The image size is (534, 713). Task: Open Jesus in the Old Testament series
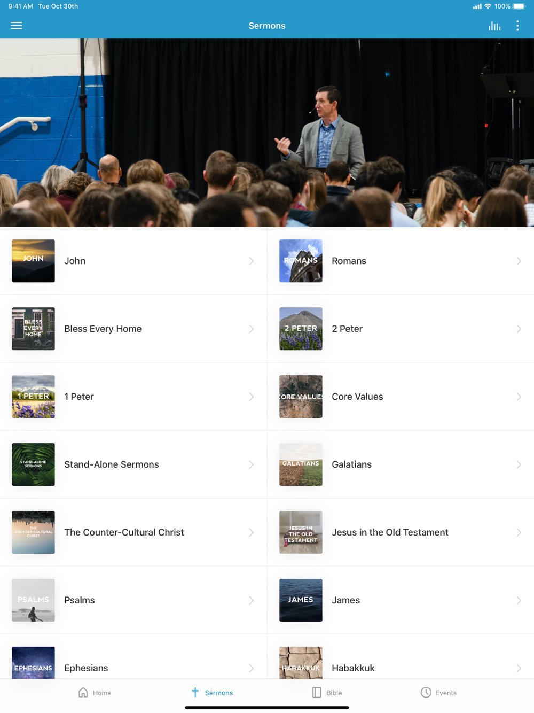click(400, 532)
